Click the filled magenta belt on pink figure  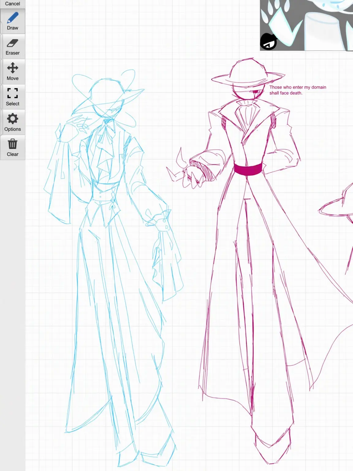coord(248,169)
